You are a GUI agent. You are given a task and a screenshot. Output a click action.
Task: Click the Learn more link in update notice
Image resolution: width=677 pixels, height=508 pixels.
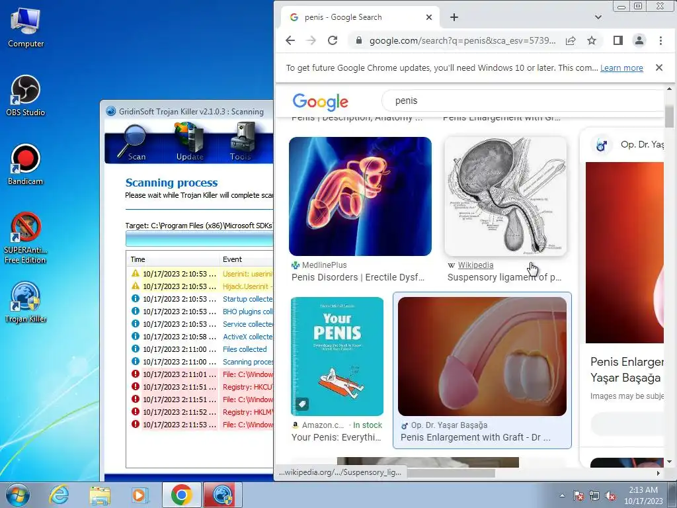pyautogui.click(x=621, y=68)
